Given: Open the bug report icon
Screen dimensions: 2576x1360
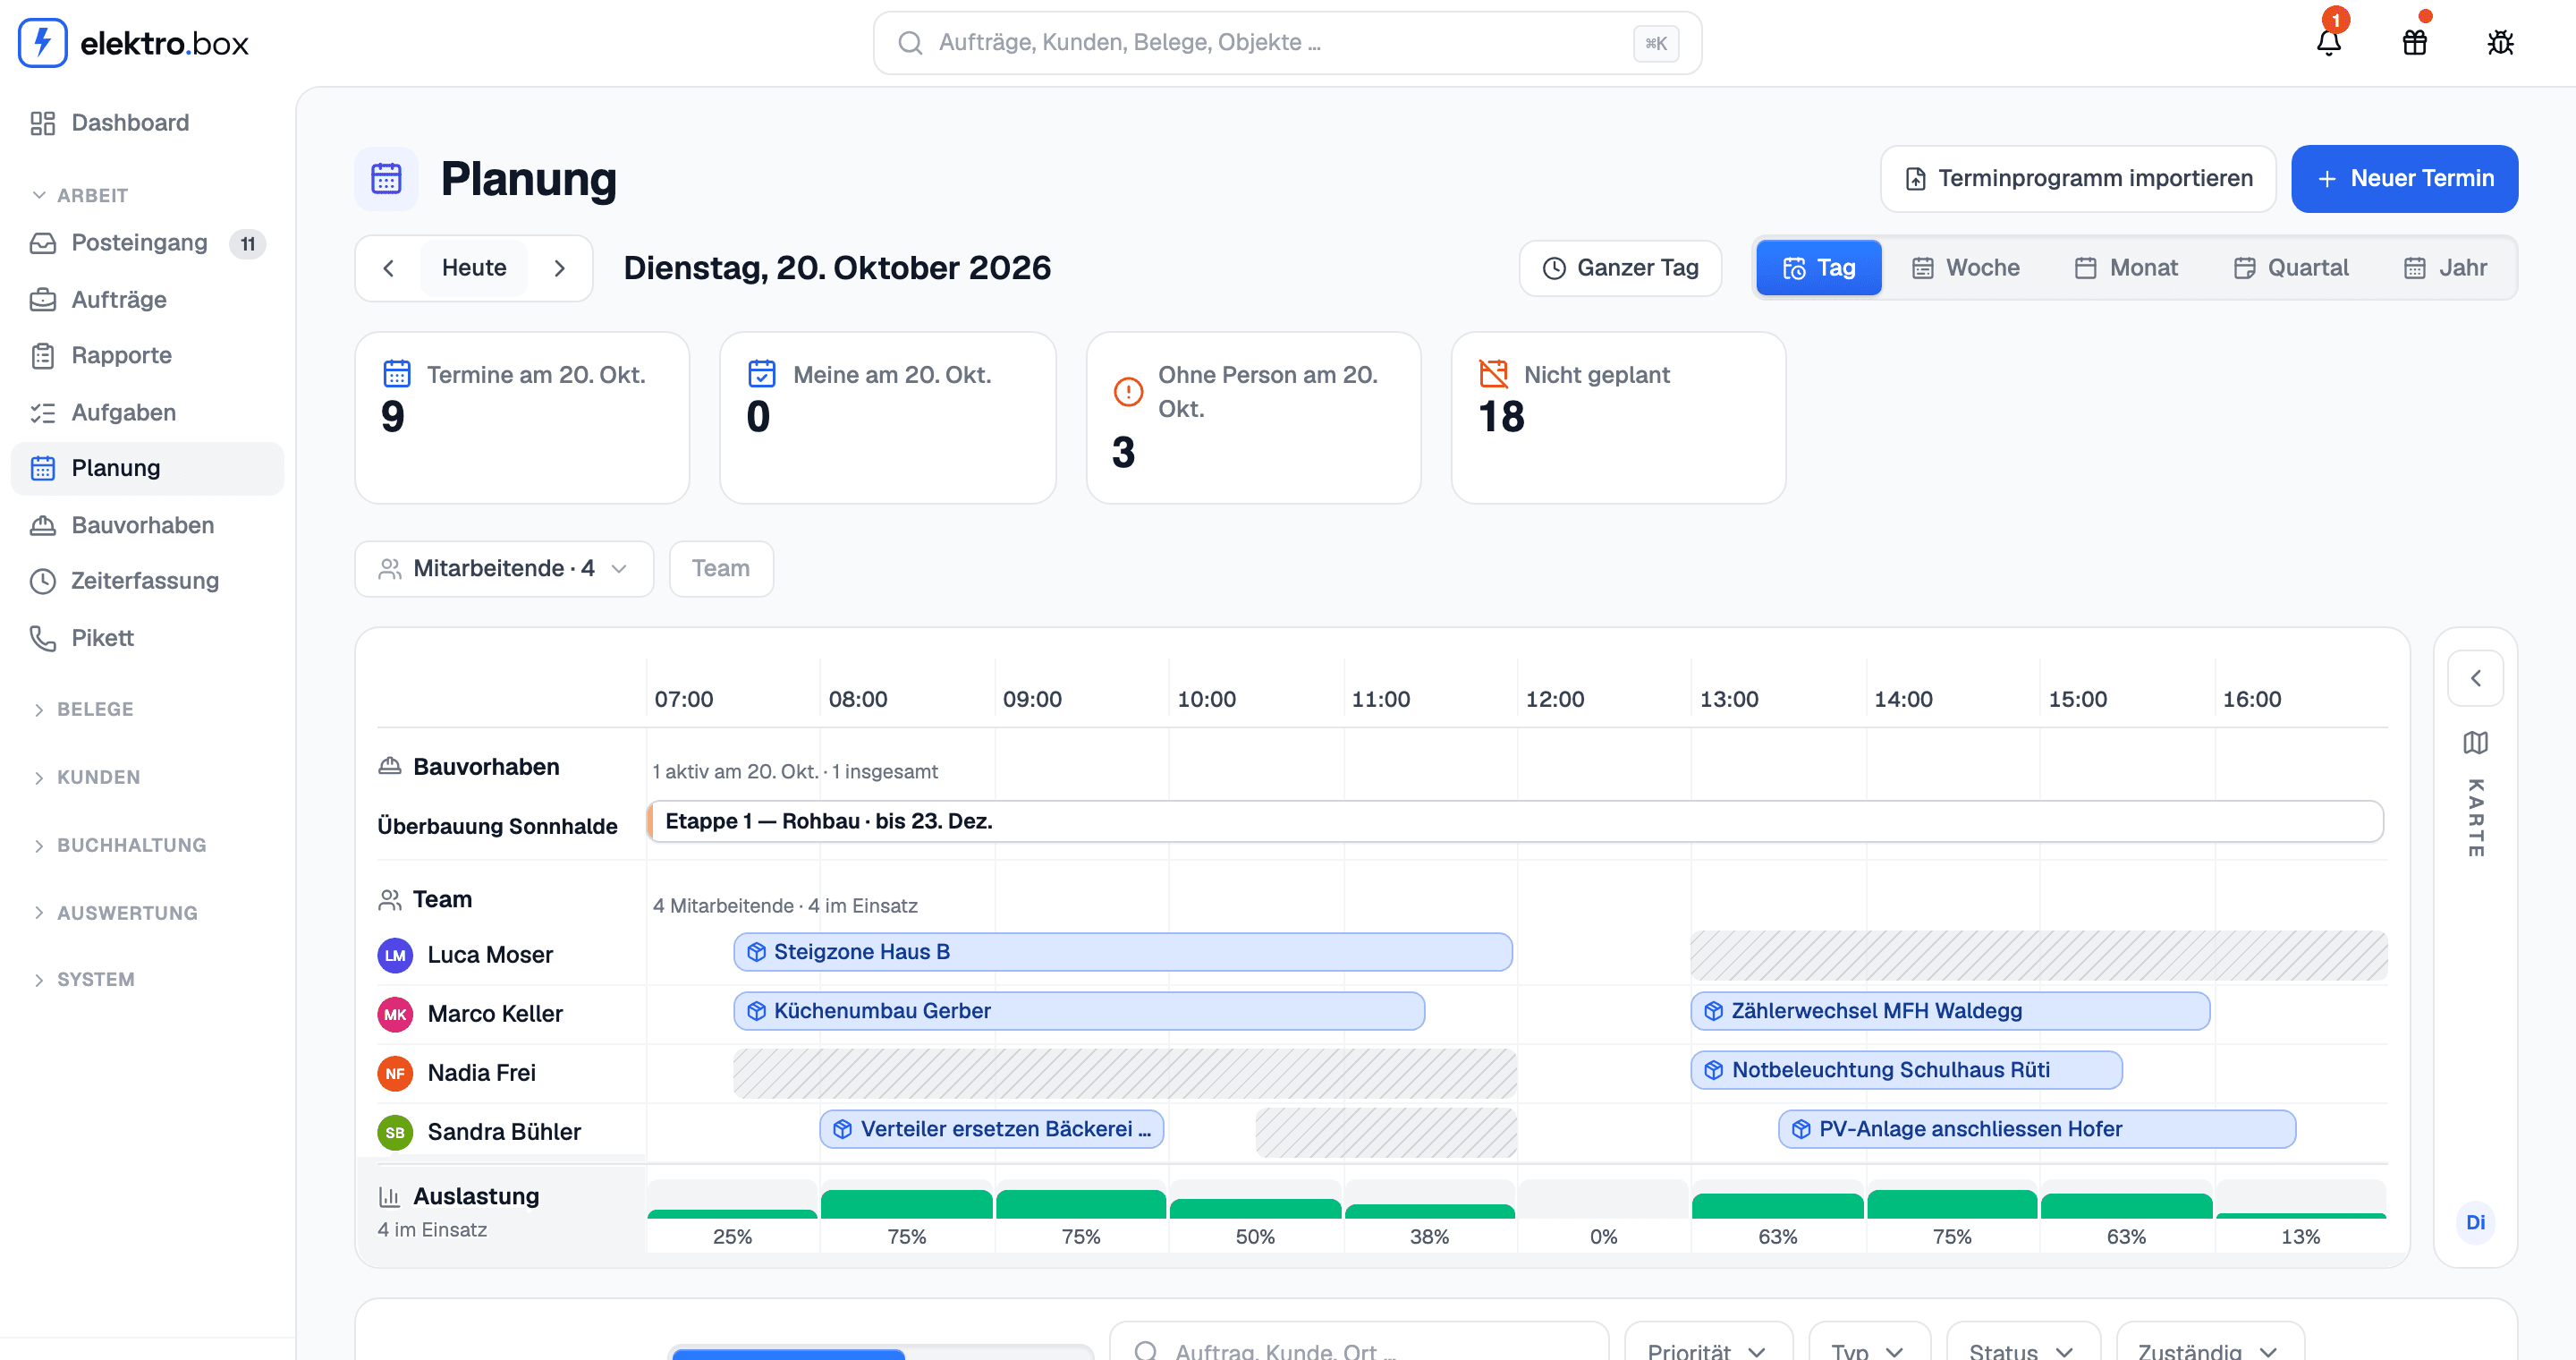Looking at the screenshot, I should pos(2500,42).
